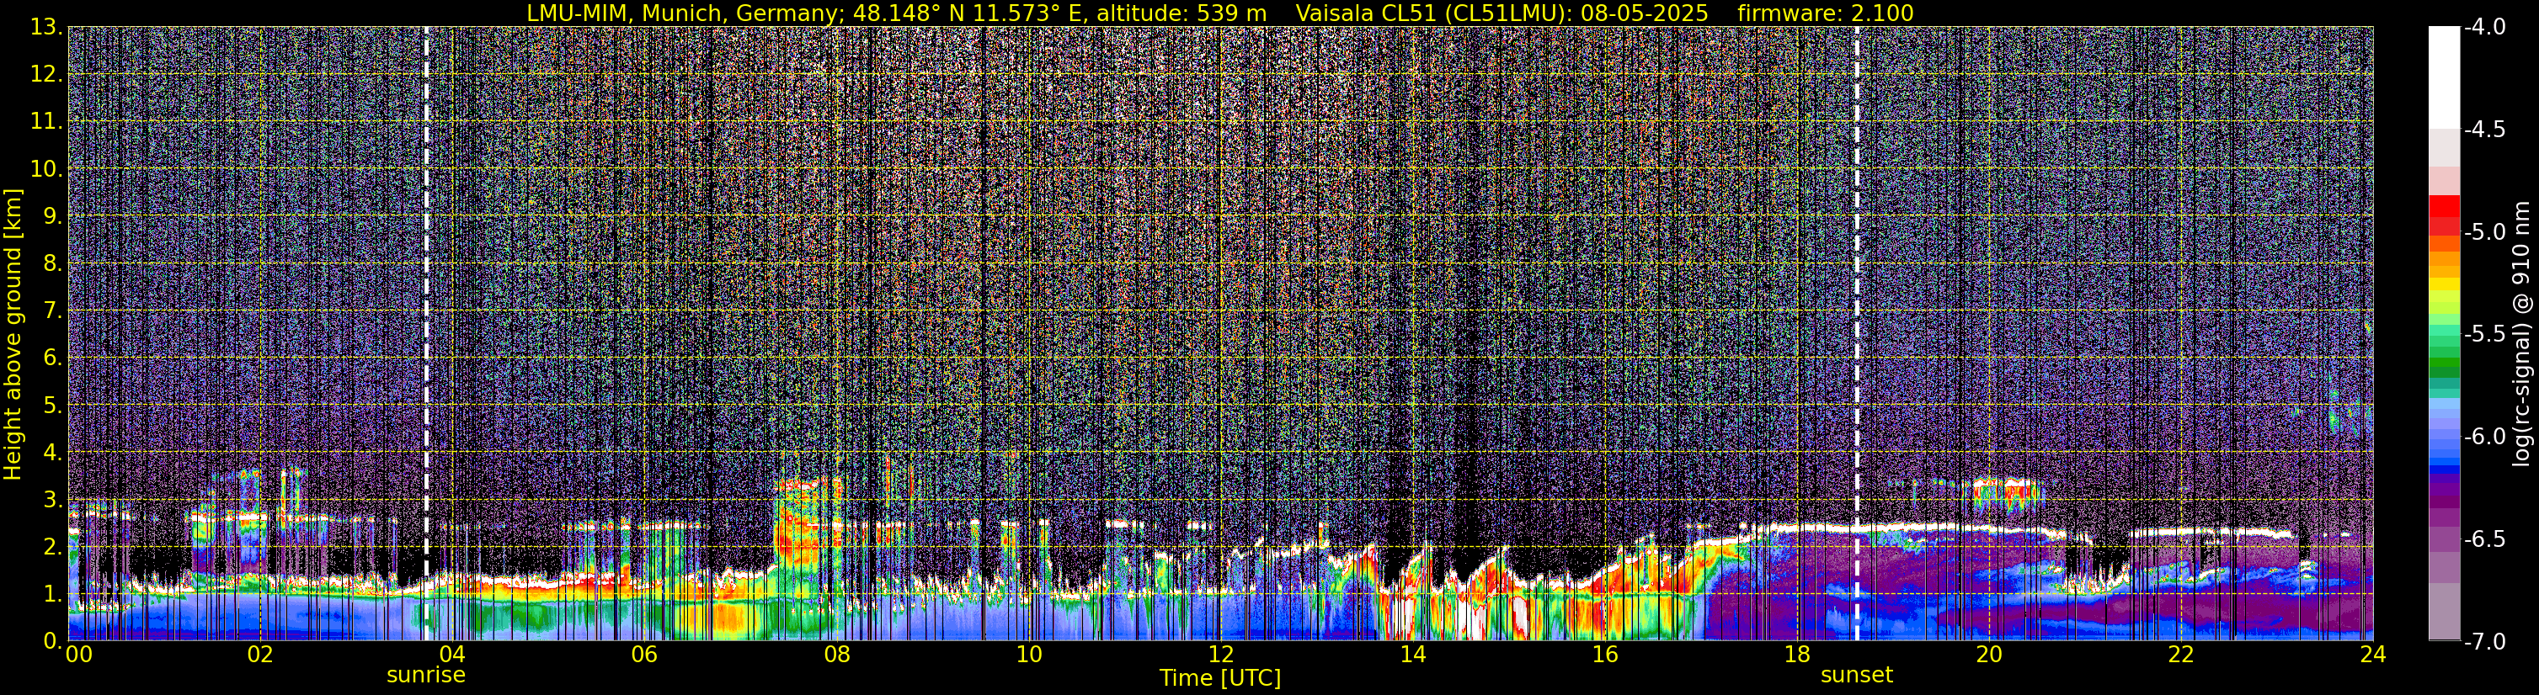Click the '12.' km tick on the height axis

(46, 75)
